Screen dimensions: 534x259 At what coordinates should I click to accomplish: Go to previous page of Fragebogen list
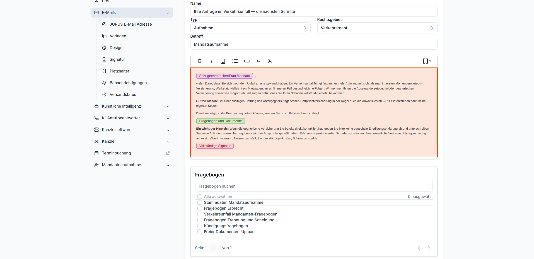pos(419,248)
